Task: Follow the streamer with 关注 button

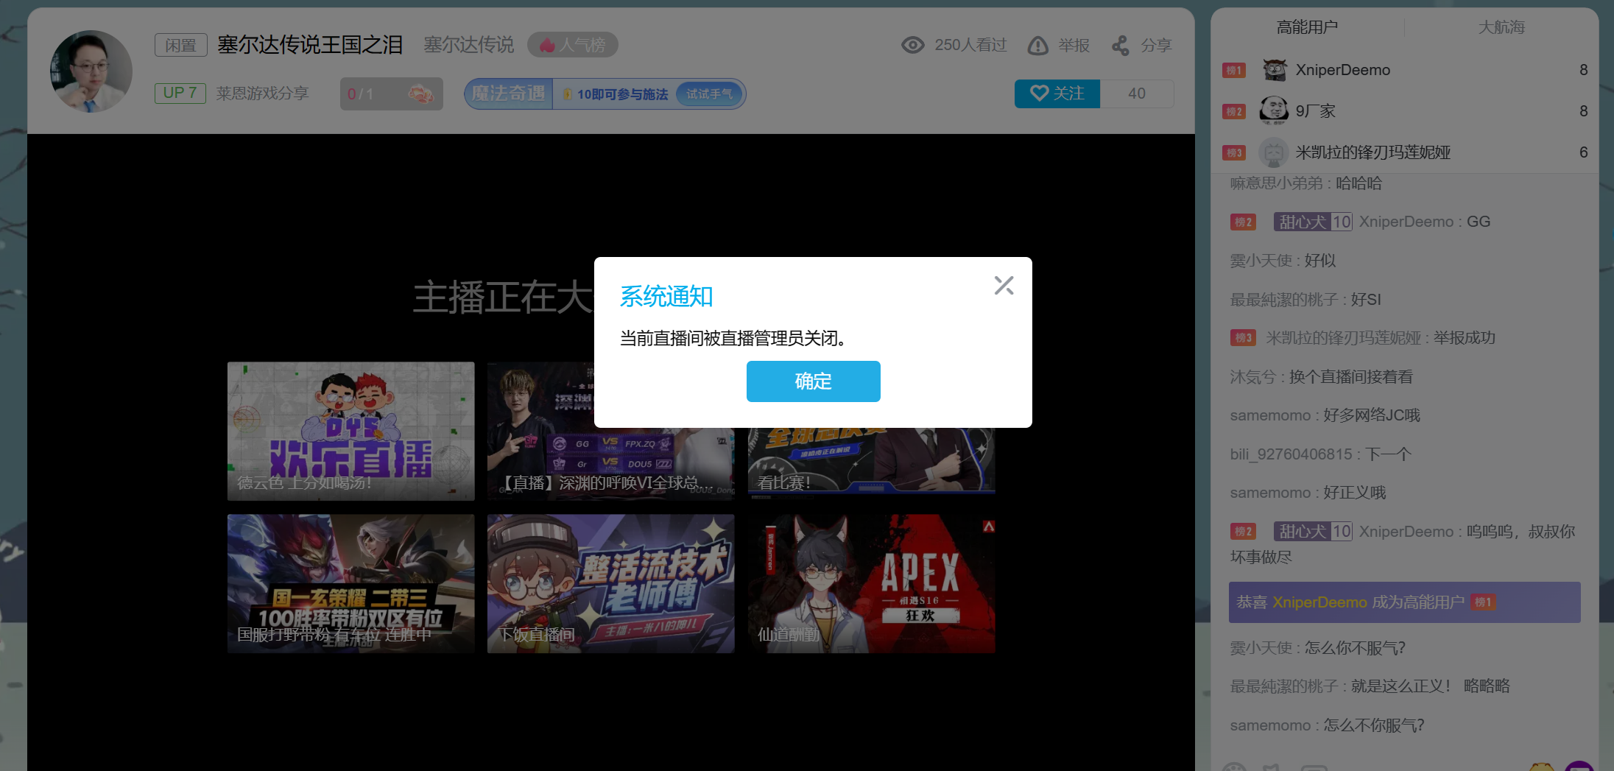Action: [x=1057, y=94]
